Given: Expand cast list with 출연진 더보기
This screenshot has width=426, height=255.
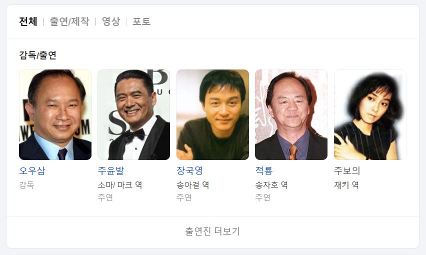Looking at the screenshot, I should 212,231.
